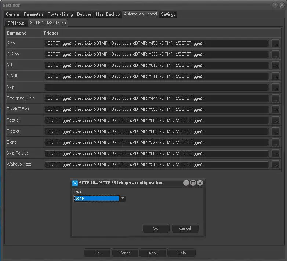Open the ellipsis button for Clone trigger
The image size is (287, 261).
(x=275, y=142)
